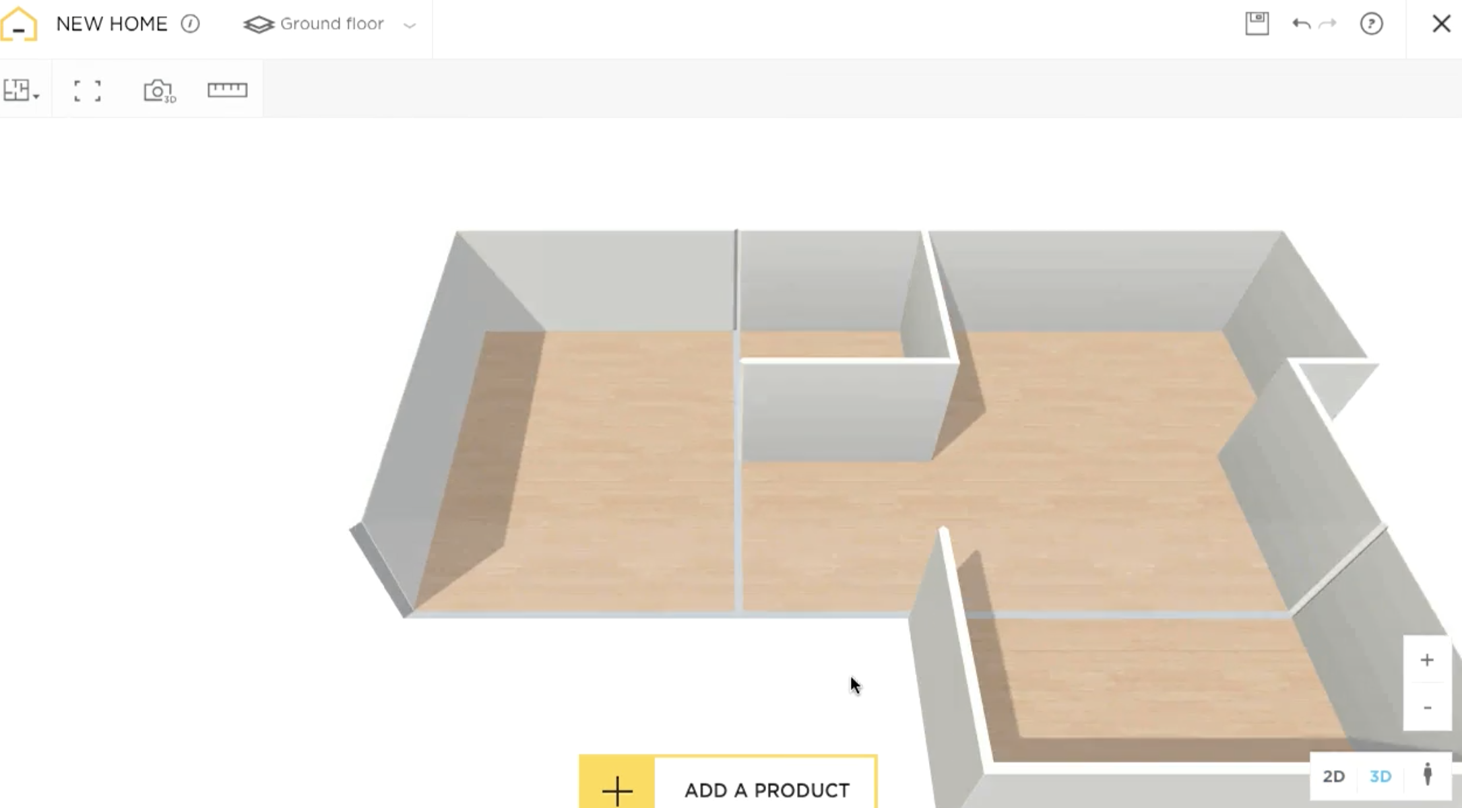1462x808 pixels.
Task: Save the current home project
Action: coord(1256,23)
